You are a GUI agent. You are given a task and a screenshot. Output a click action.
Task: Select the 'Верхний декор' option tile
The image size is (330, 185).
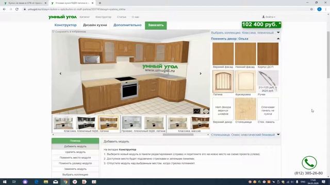point(223,109)
